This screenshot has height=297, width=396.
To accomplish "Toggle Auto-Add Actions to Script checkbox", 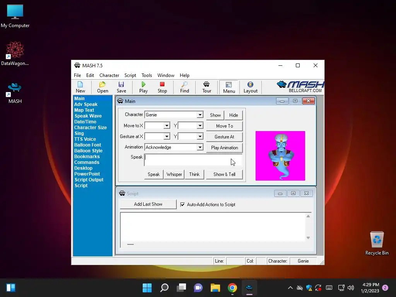I will tap(183, 205).
